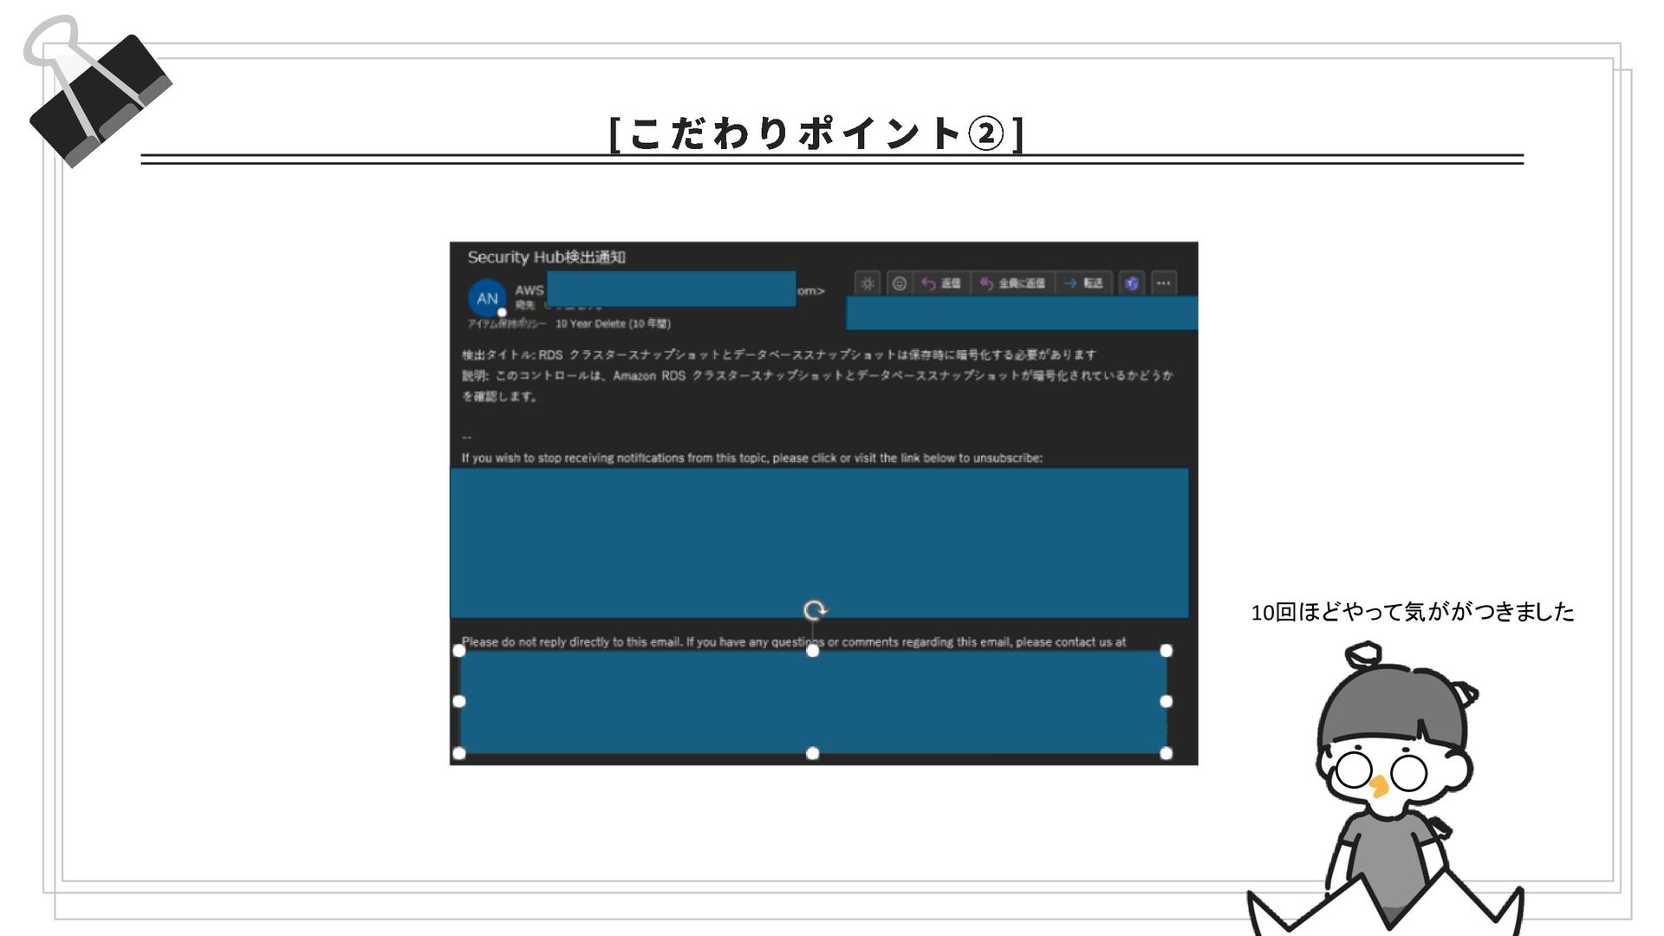Select the blue box covering sender address

672,289
